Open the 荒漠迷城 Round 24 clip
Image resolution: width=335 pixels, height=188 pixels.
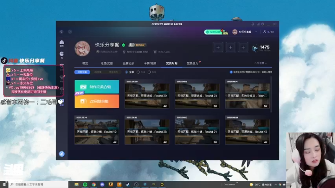[197, 94]
